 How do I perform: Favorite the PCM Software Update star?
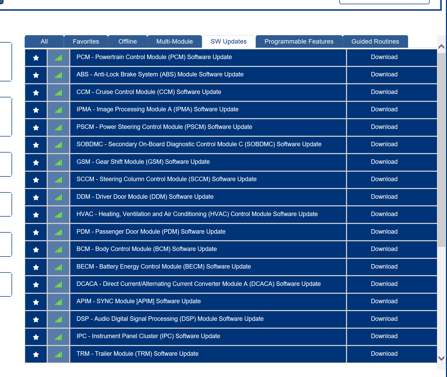36,58
